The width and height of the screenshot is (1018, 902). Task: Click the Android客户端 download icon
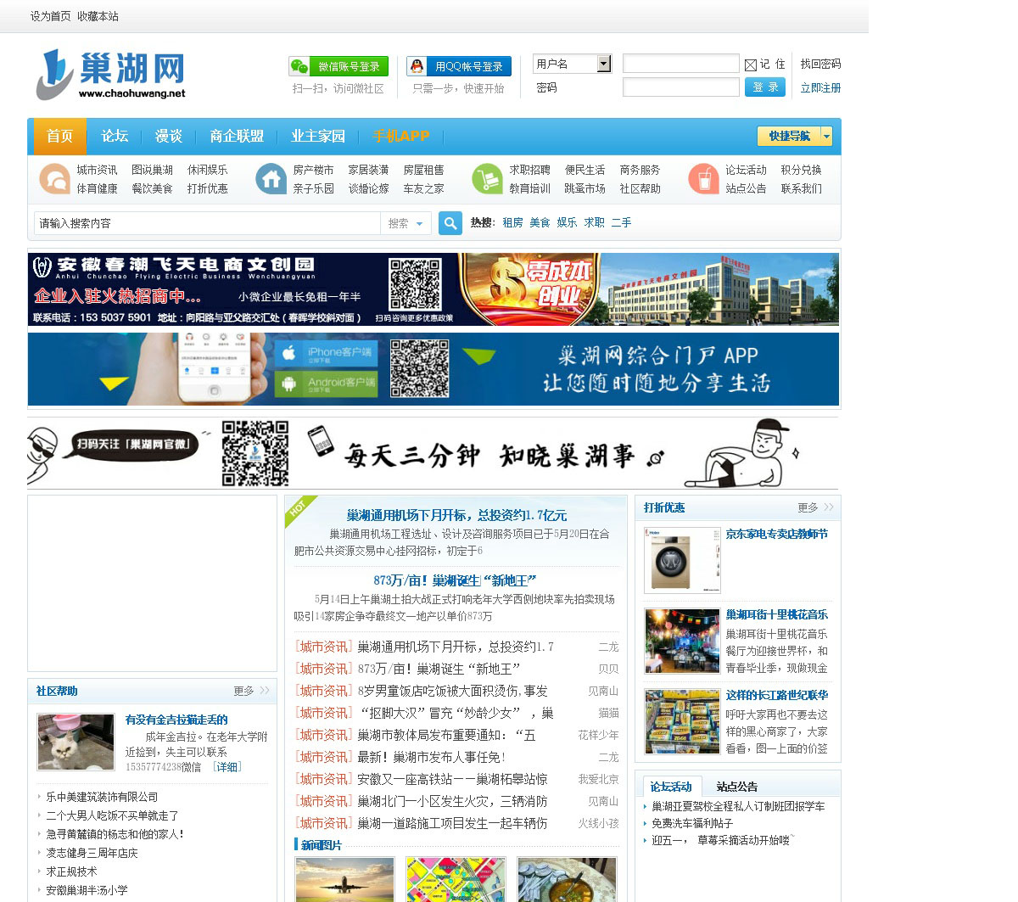[326, 384]
